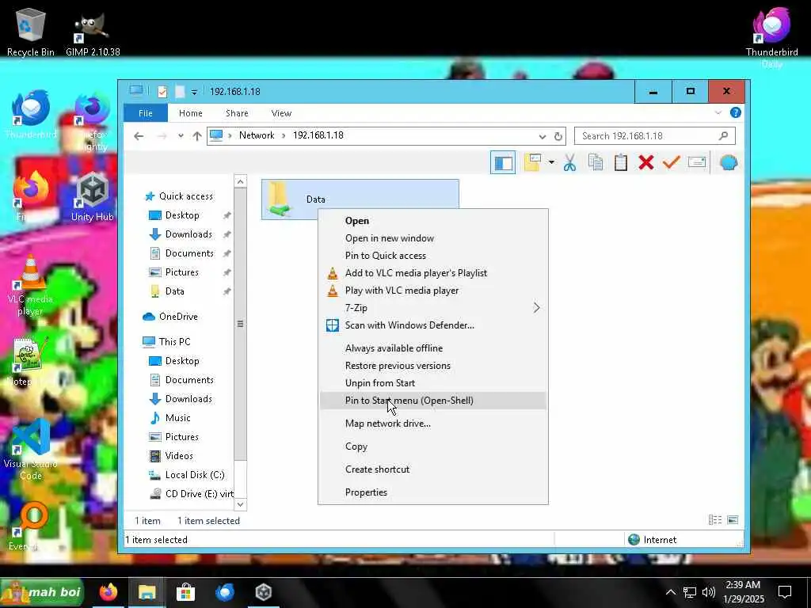Open Local Disk (C:) in sidebar
The image size is (811, 608).
(187, 475)
